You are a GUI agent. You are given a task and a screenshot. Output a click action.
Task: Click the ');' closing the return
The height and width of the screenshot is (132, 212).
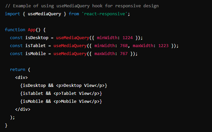point(12,117)
